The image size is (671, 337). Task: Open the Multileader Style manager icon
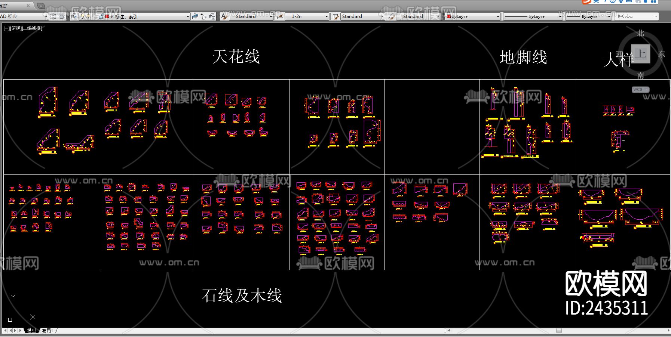coord(391,16)
